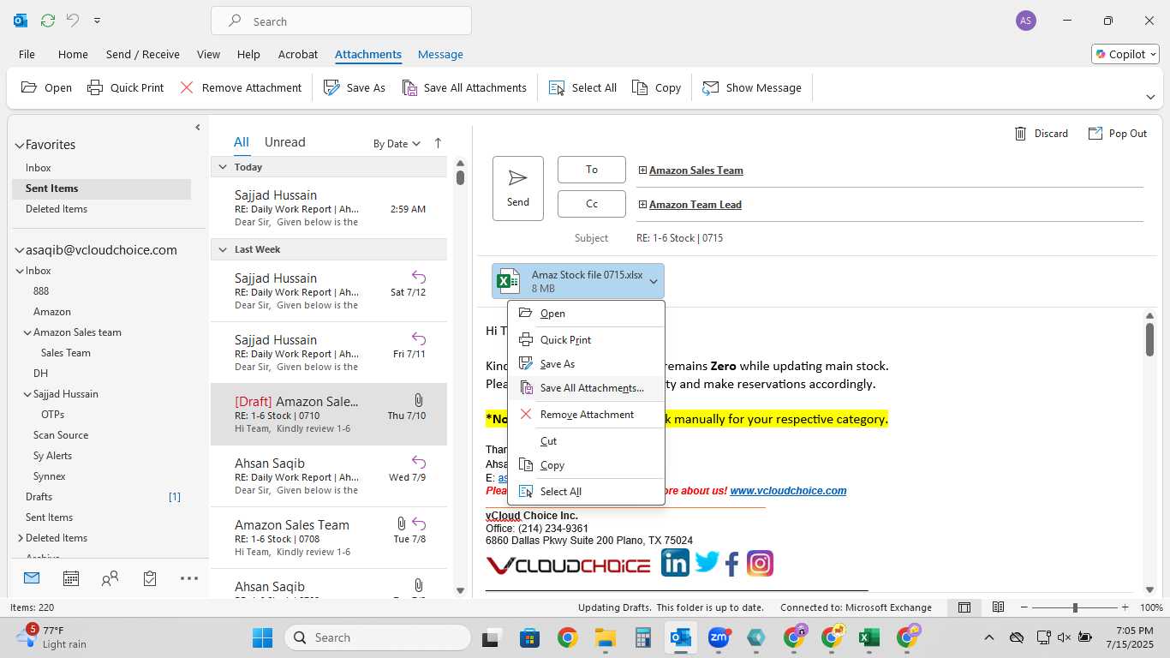Click Open in the Attachments ribbon
The height and width of the screenshot is (658, 1170).
pyautogui.click(x=46, y=87)
